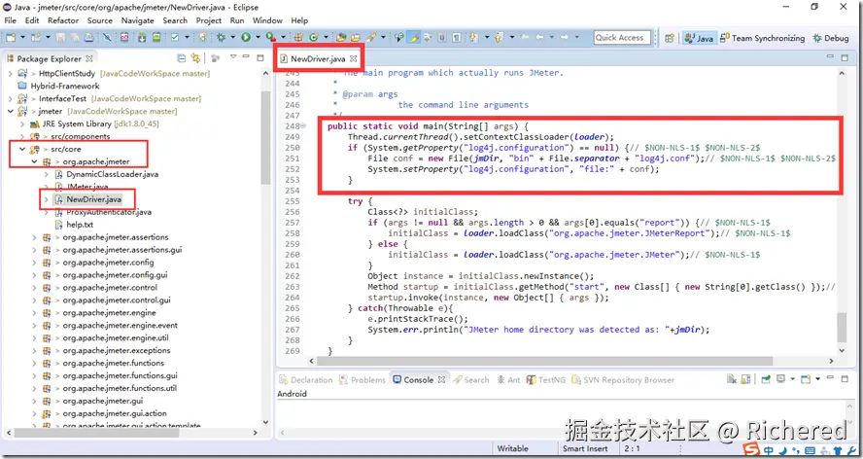Click the Run External Tools icon
This screenshot has width=863, height=459.
click(x=270, y=38)
